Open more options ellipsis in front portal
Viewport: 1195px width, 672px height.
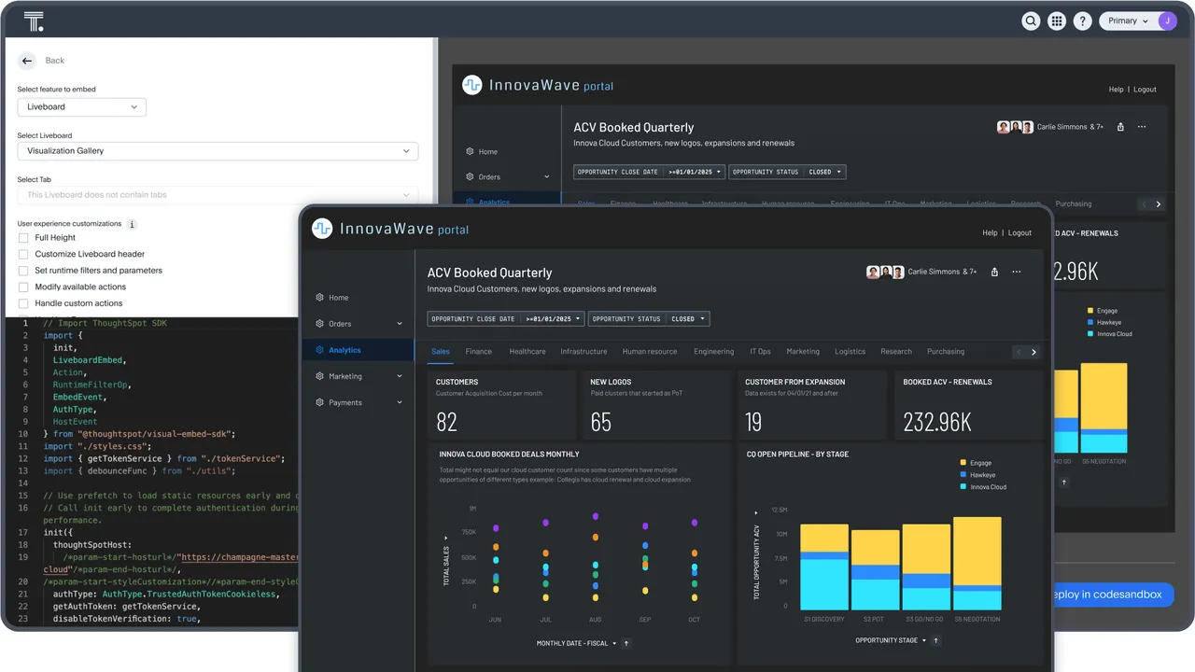click(1017, 272)
